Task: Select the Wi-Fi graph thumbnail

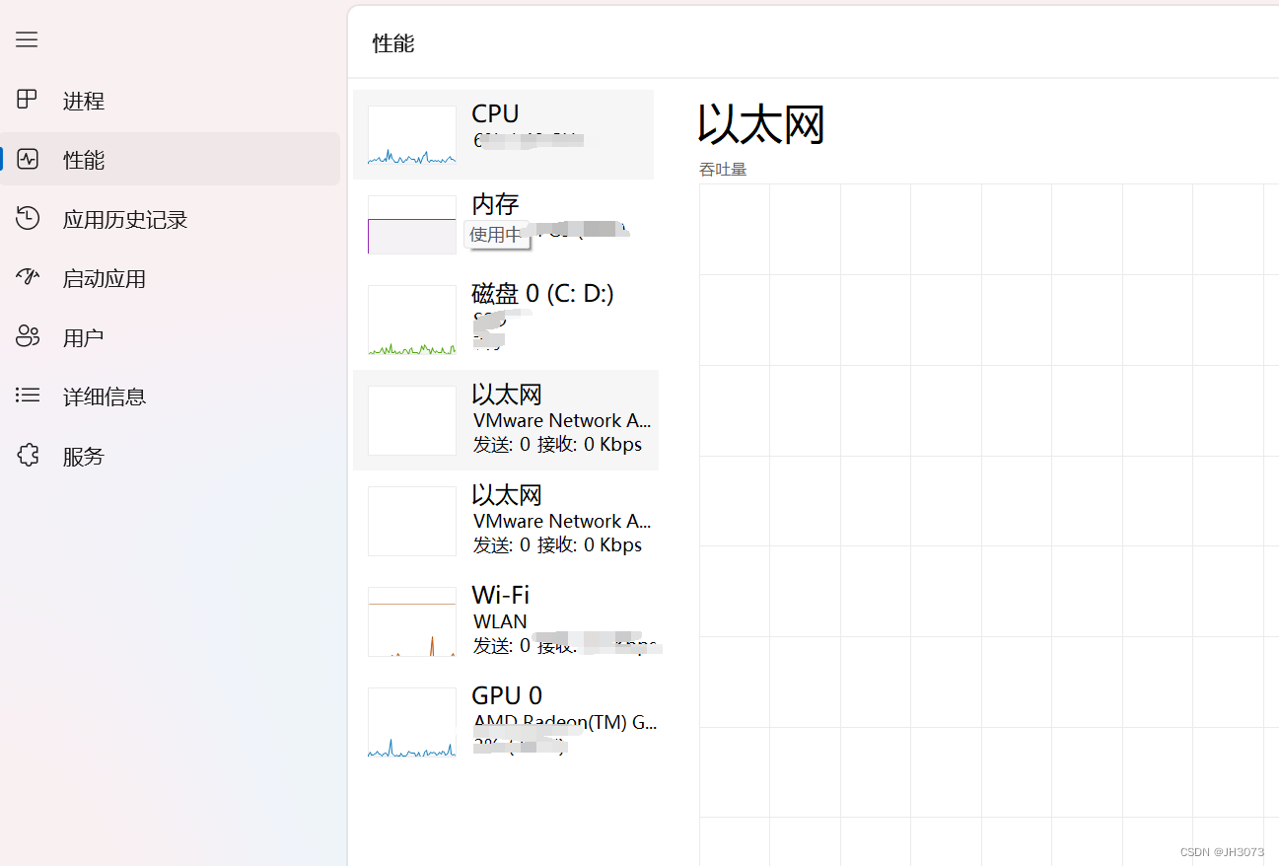Action: click(x=411, y=622)
